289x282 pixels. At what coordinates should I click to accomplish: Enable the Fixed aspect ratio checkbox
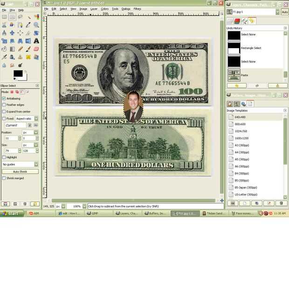coord(4,119)
